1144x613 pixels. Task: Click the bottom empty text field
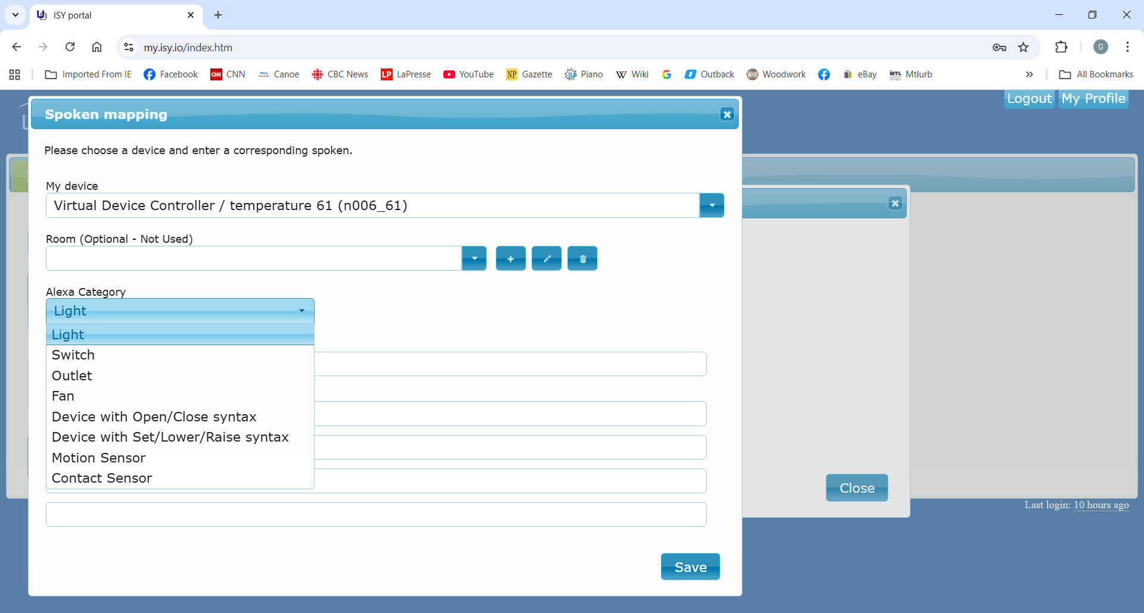pos(375,515)
